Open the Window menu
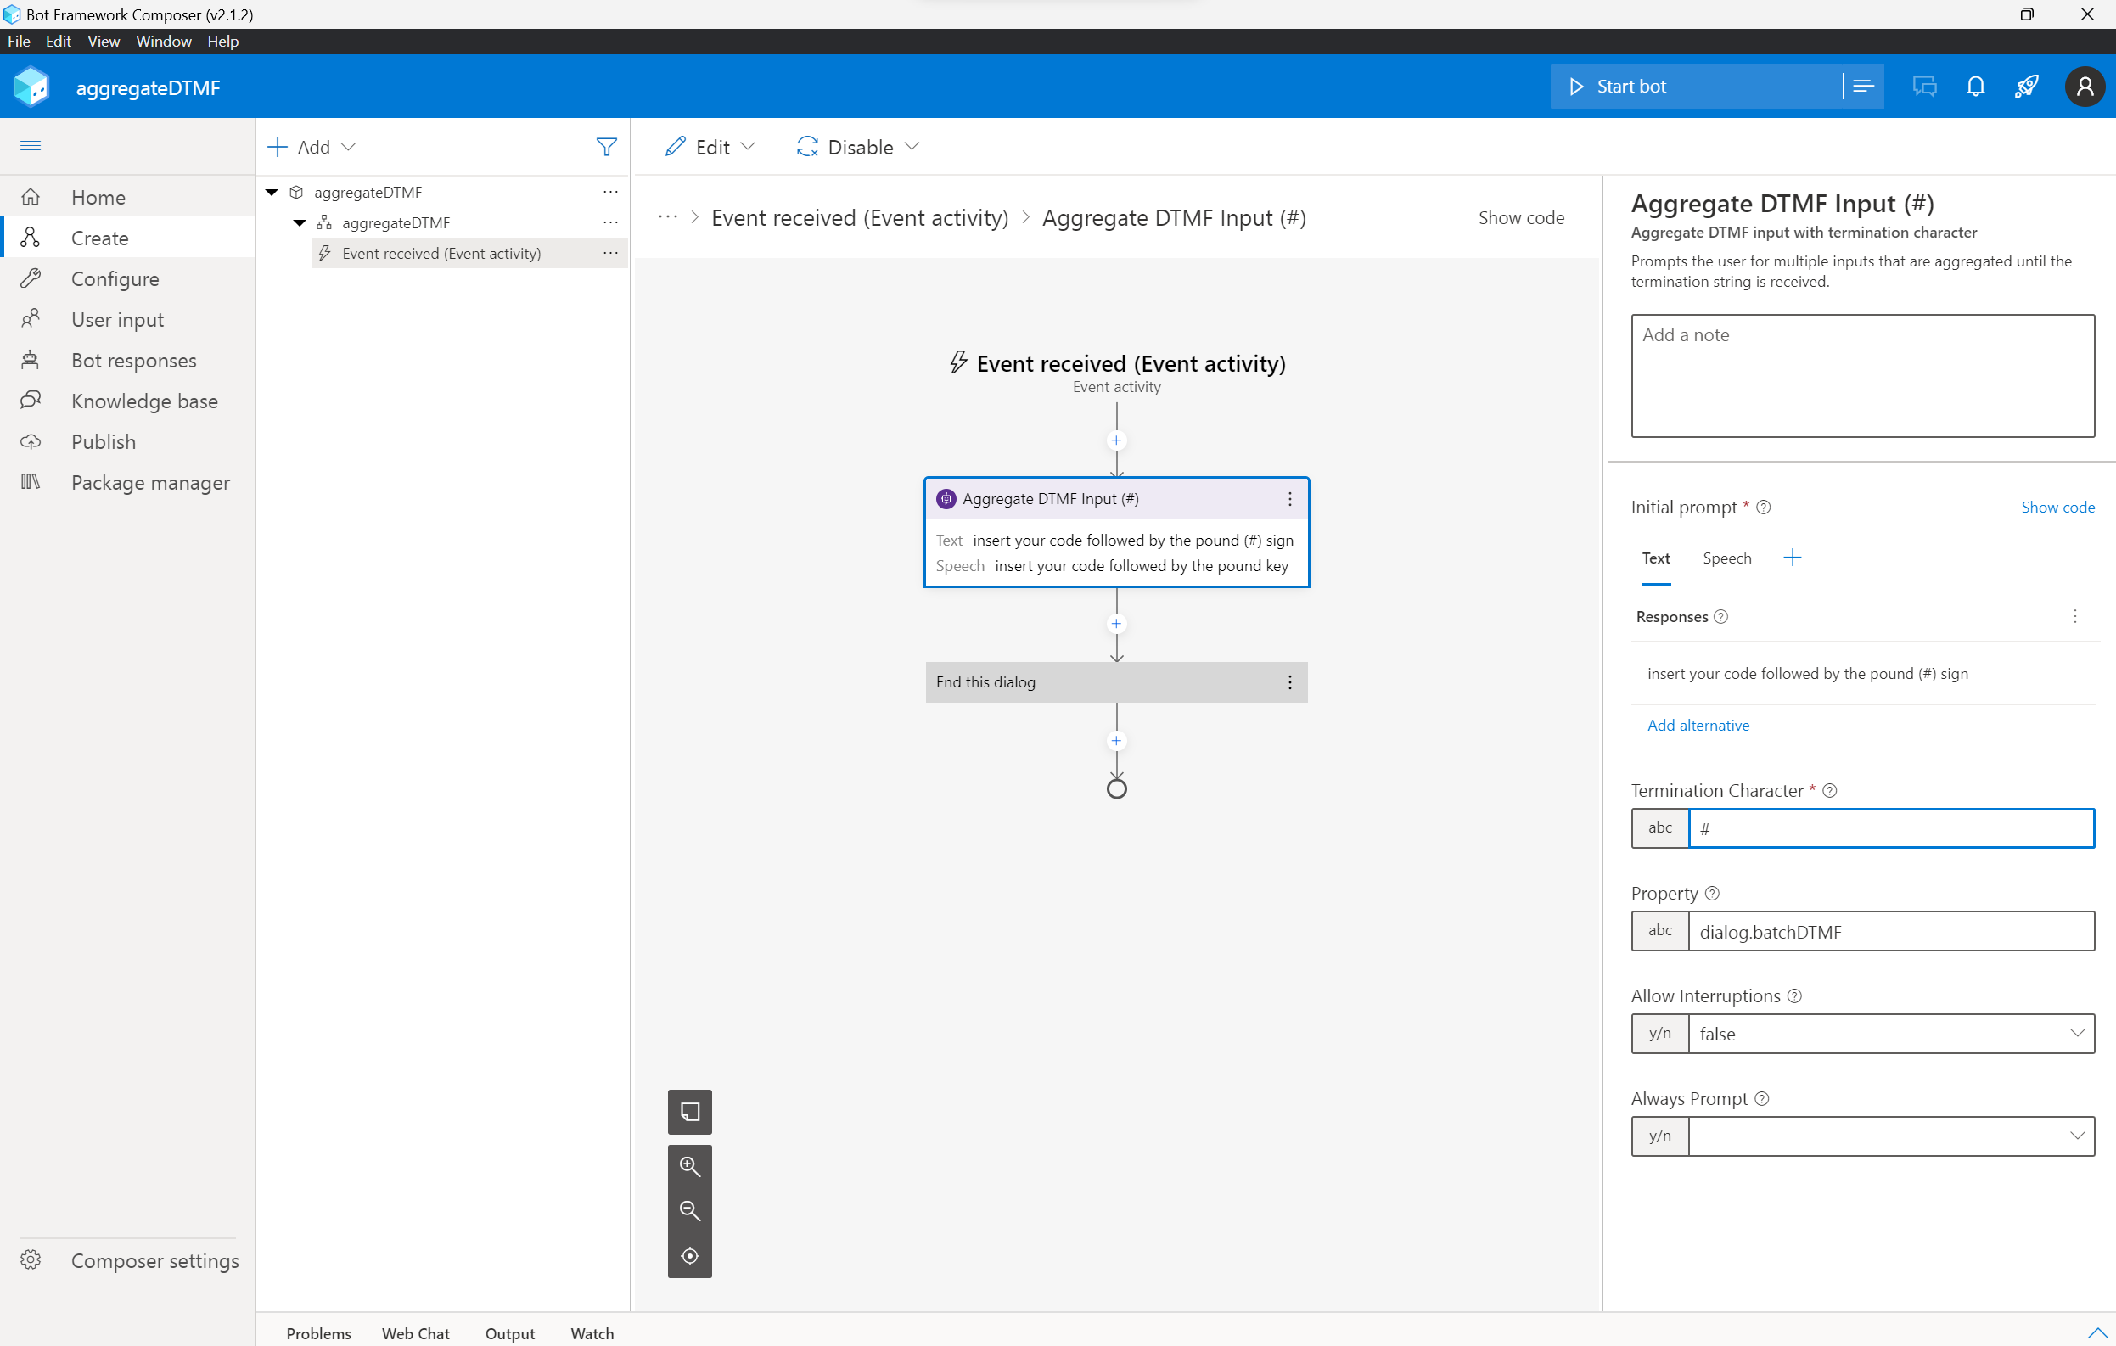 click(x=164, y=42)
